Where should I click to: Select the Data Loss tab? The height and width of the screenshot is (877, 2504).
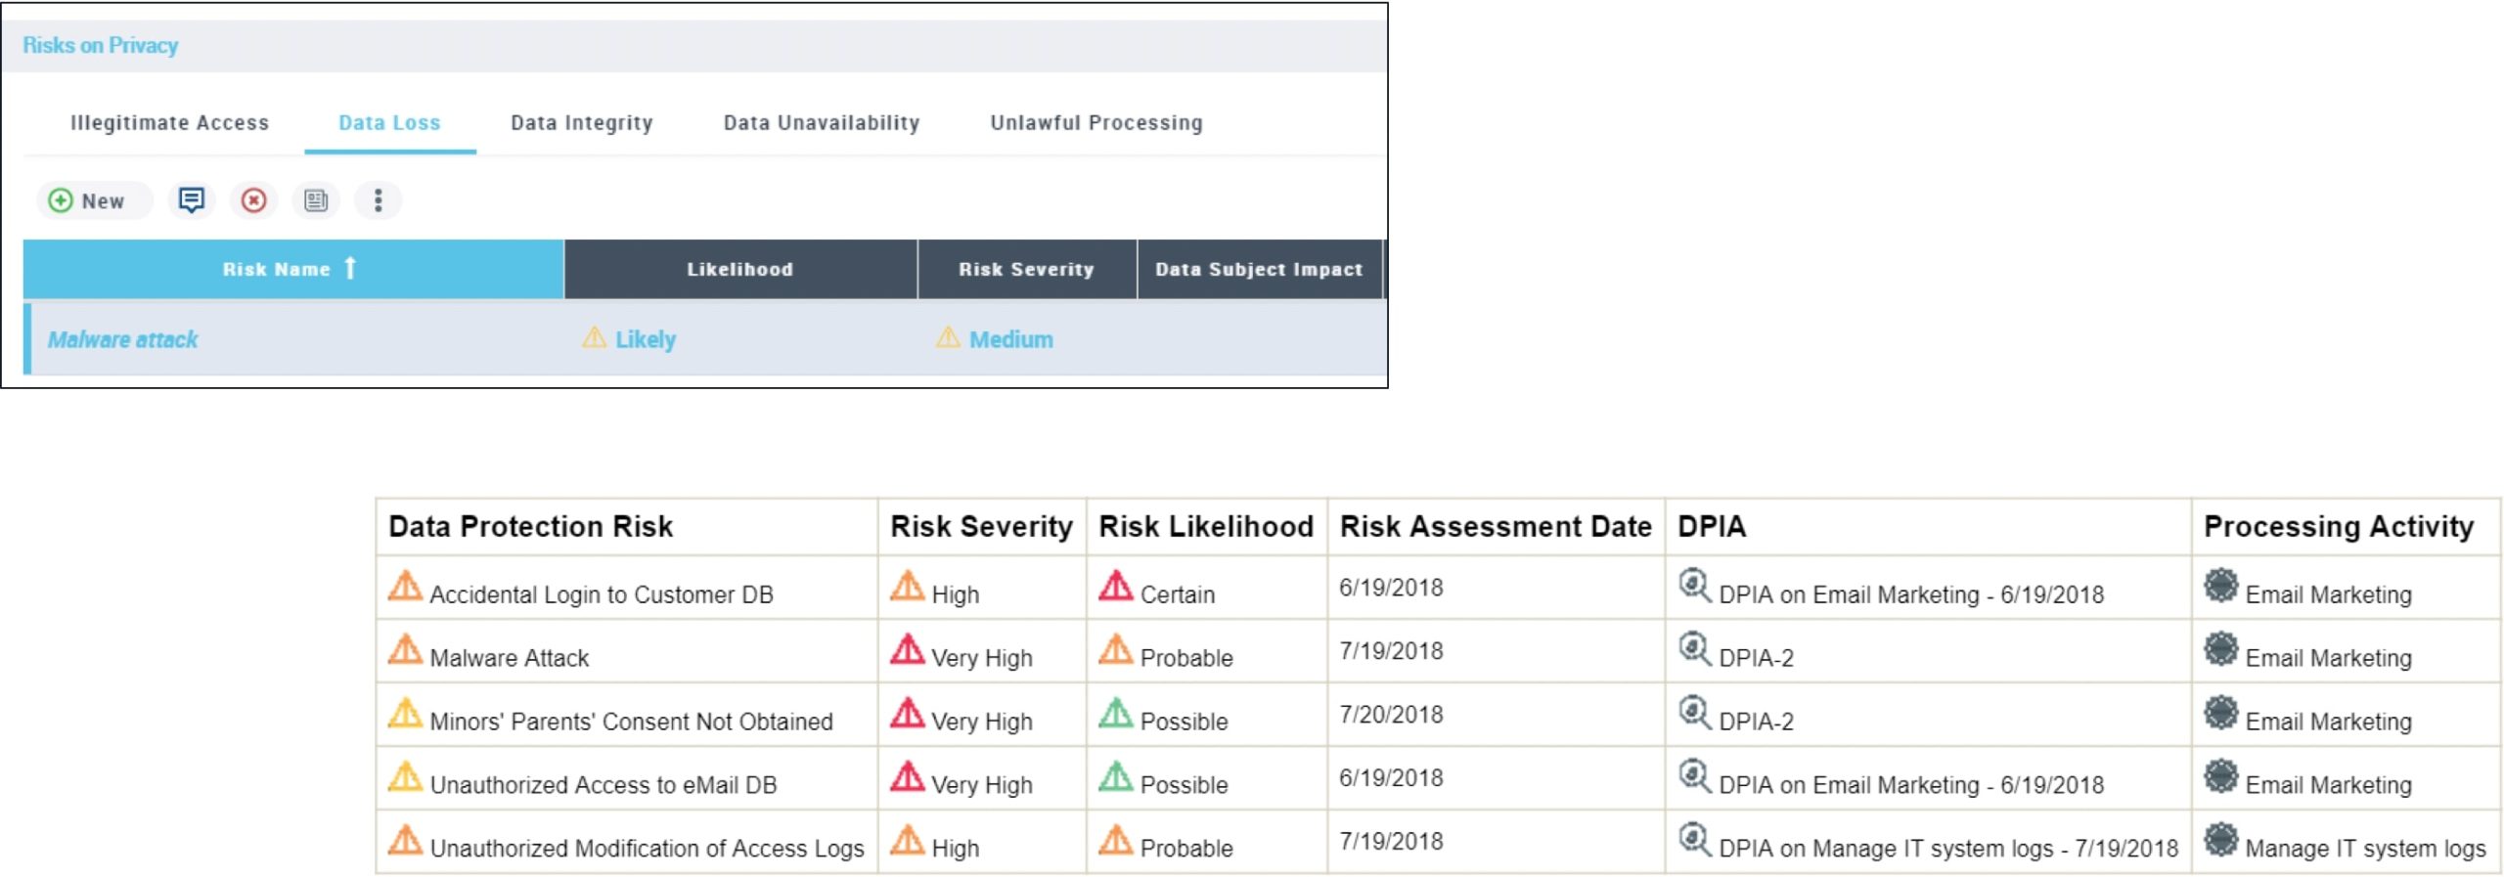tap(389, 123)
